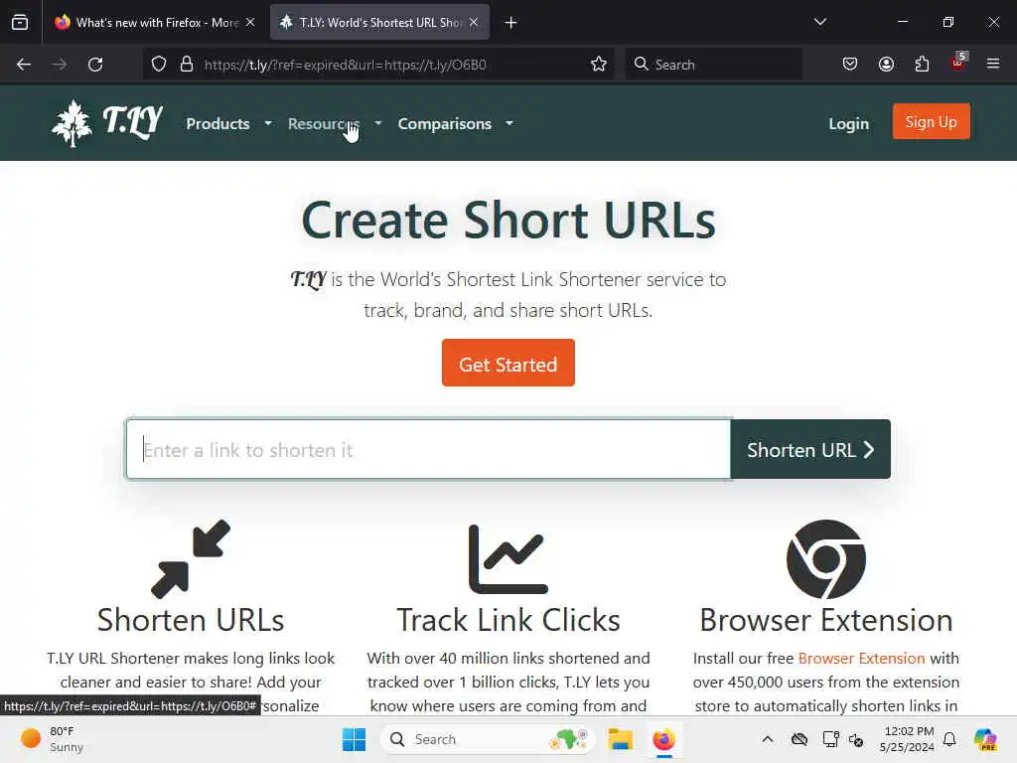This screenshot has height=763, width=1017.
Task: Open the weather widget showing 80°F Sunny
Action: 52,739
